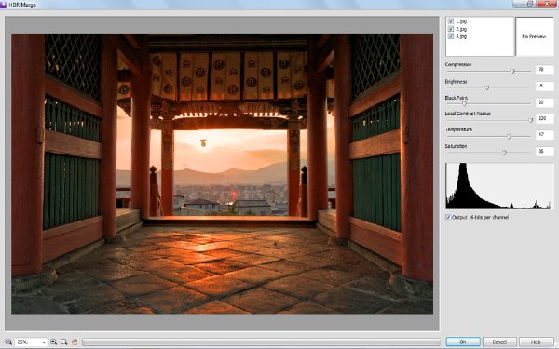This screenshot has height=349, width=559.
Task: Uncheck the 1.jpg source image
Action: point(451,21)
